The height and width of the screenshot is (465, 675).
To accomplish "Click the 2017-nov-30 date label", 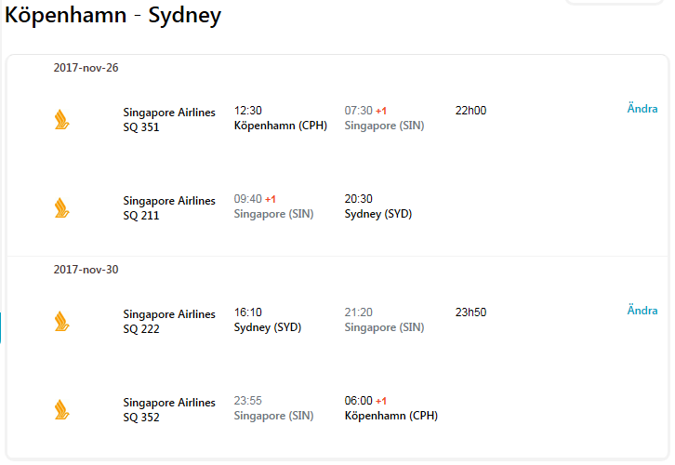I will [x=86, y=270].
